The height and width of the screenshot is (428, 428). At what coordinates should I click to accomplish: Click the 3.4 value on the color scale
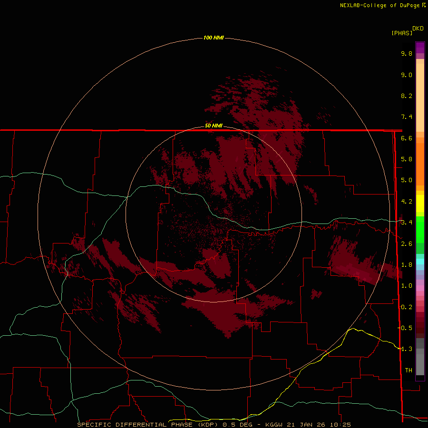pyautogui.click(x=407, y=223)
